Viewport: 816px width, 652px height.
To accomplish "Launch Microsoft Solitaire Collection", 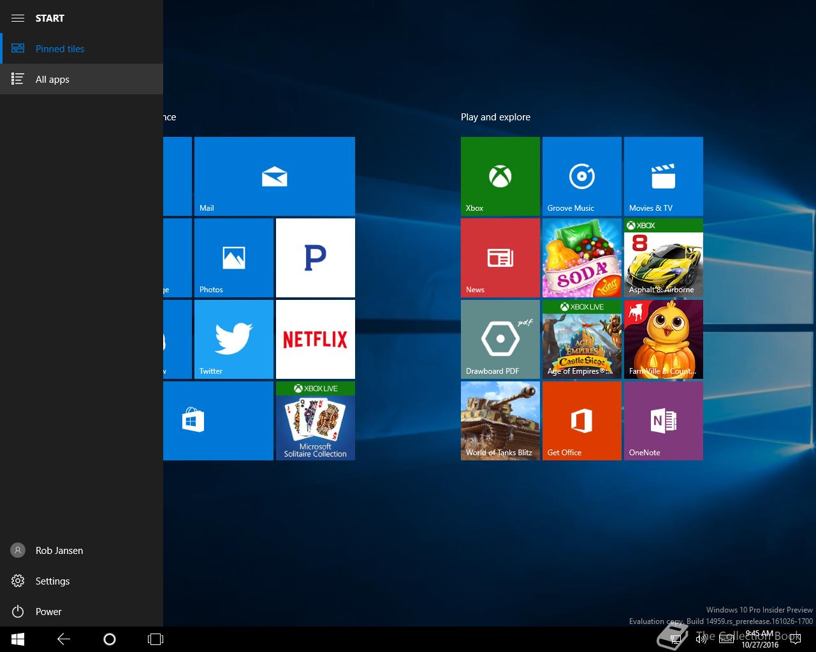I will tap(316, 421).
